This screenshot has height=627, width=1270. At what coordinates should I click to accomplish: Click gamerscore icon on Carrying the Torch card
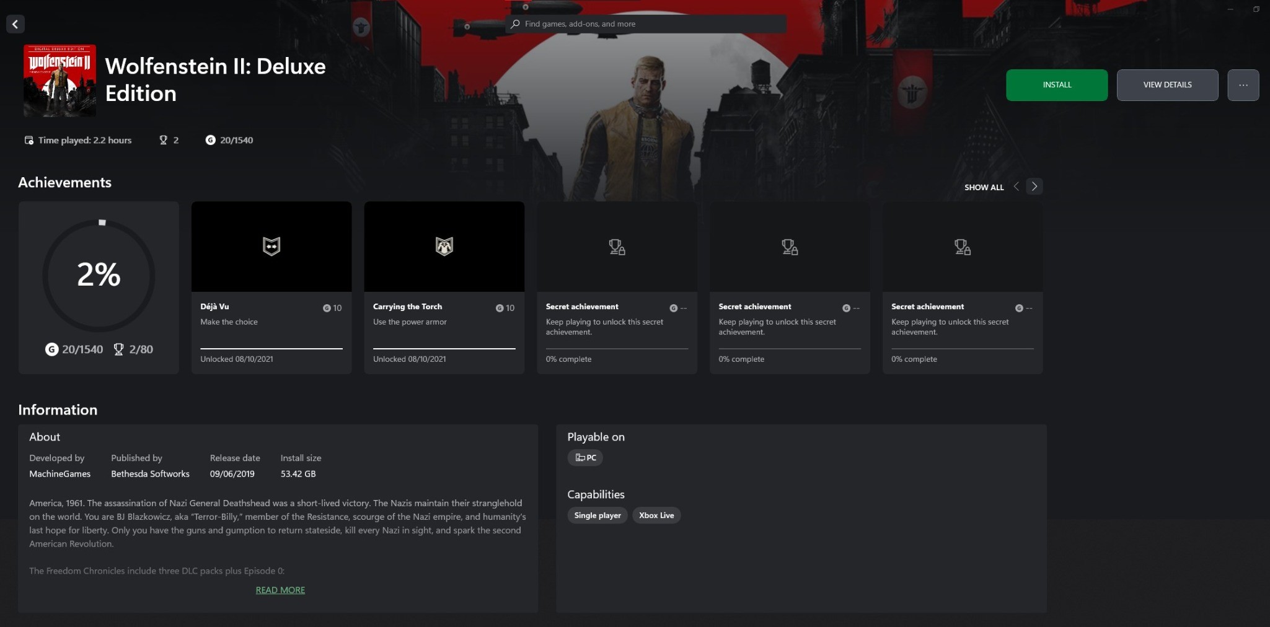pos(500,308)
